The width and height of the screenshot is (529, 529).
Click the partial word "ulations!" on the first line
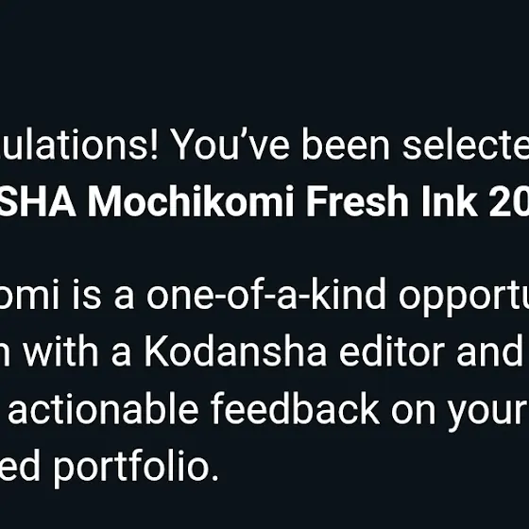[79, 144]
